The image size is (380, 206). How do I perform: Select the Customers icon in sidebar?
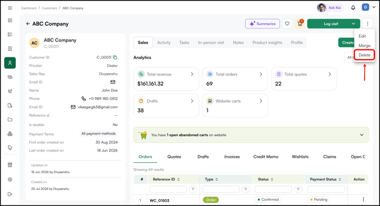click(x=10, y=63)
